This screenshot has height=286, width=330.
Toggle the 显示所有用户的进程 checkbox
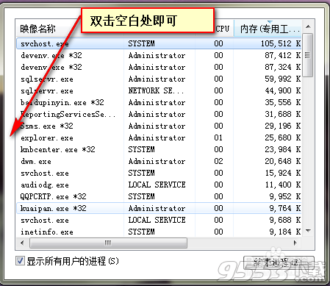click(20, 261)
